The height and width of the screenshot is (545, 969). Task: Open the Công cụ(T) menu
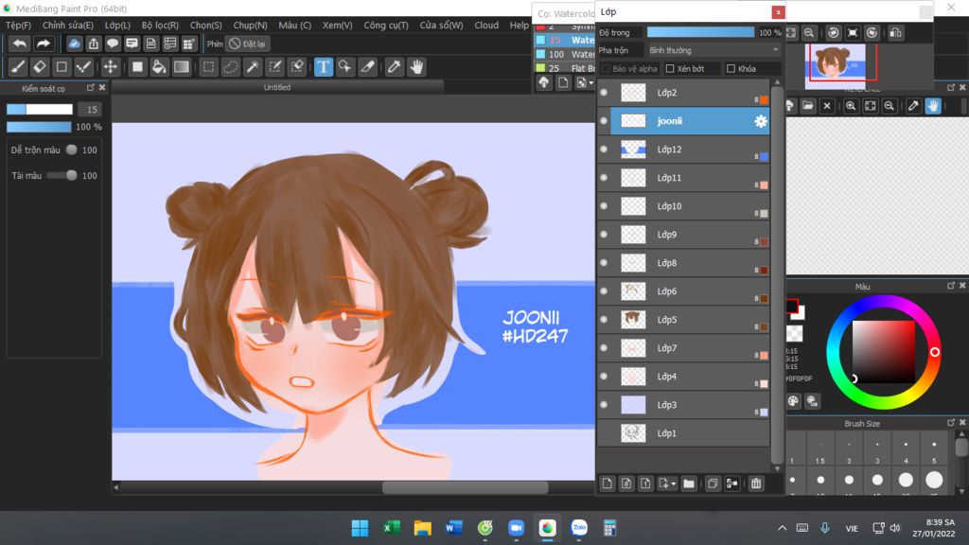[386, 26]
